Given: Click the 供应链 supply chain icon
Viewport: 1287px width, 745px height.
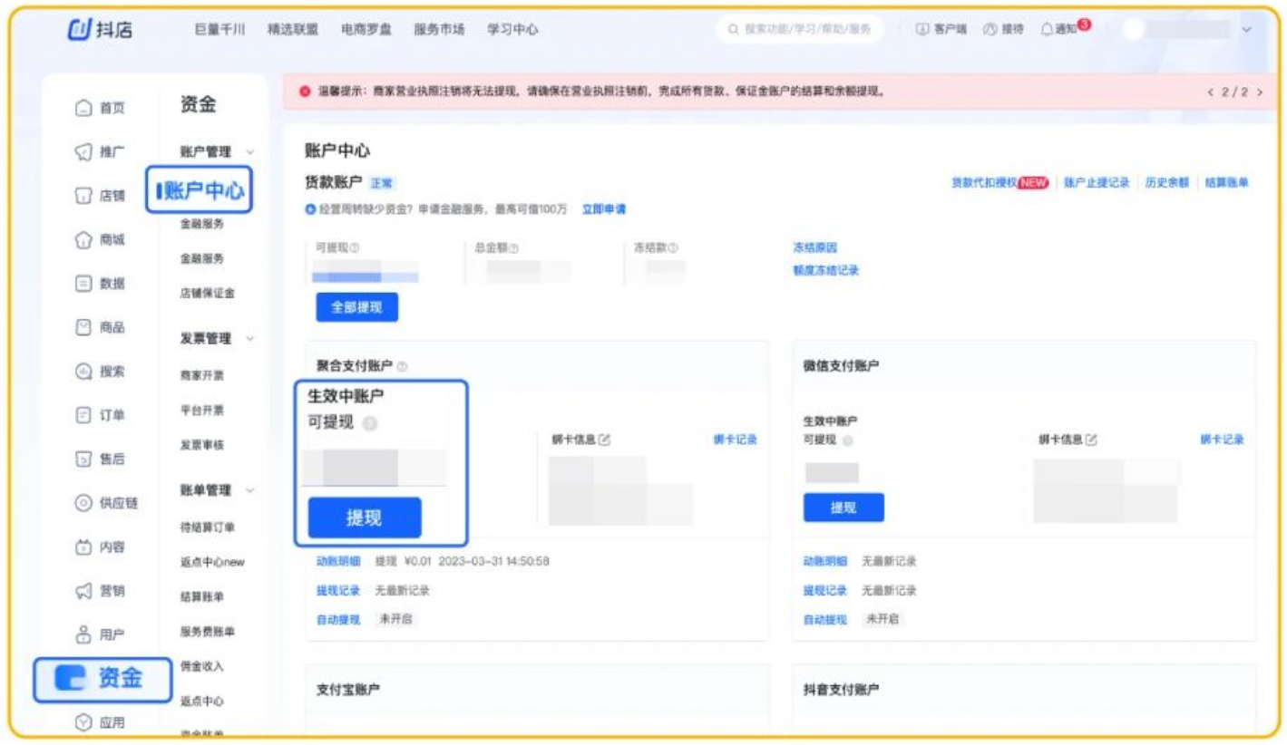Looking at the screenshot, I should [83, 503].
